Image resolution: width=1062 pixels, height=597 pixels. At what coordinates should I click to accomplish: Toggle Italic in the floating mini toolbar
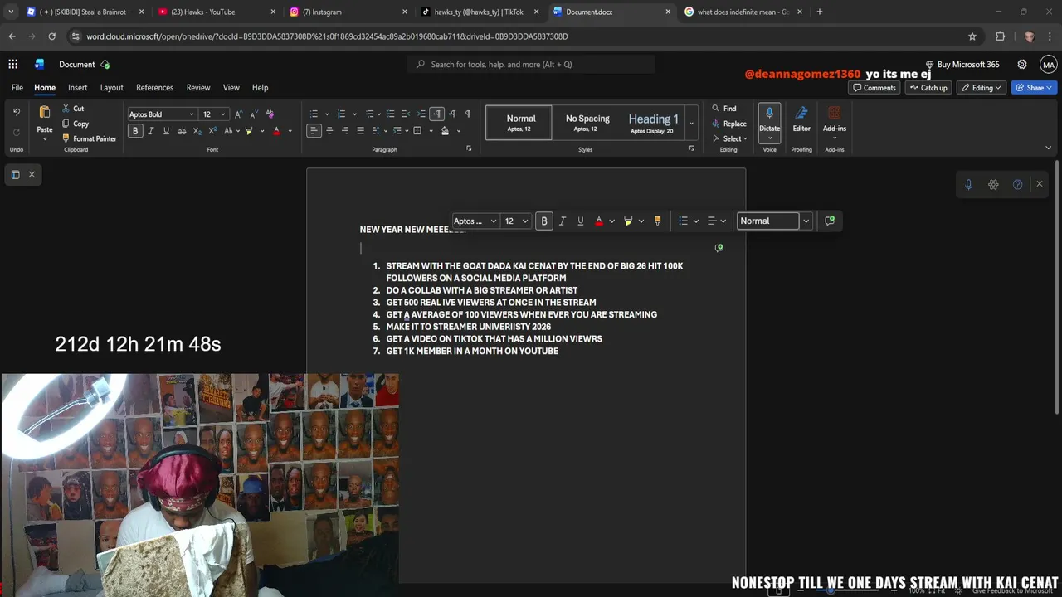(x=563, y=221)
